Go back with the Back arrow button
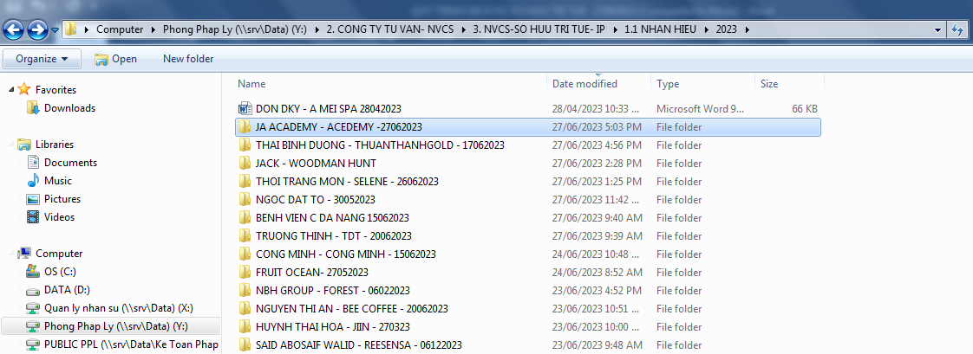Viewport: 973px width, 354px height. pyautogui.click(x=14, y=29)
